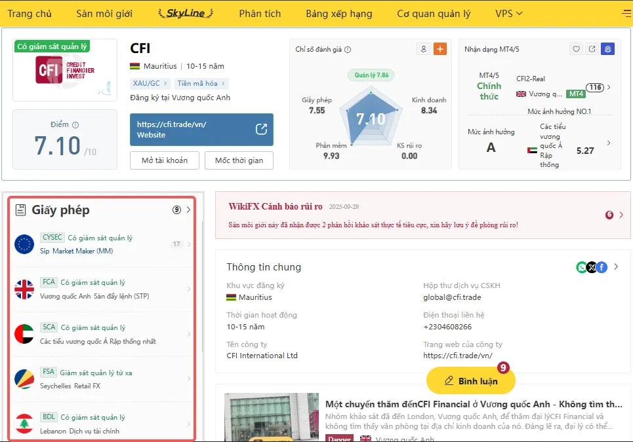Click the UAE flag SCA icon

(x=24, y=334)
